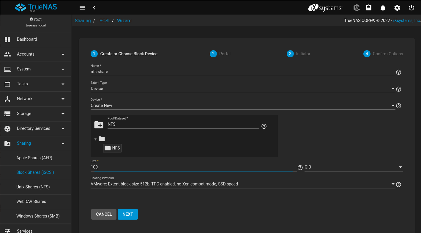Image resolution: width=421 pixels, height=233 pixels.
Task: Collapse the dataset tree root node
Action: tap(96, 139)
